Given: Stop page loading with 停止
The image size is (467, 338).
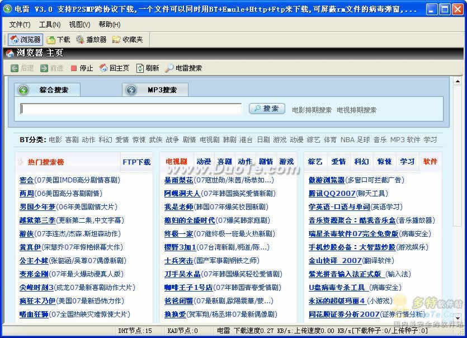Looking at the screenshot, I should 82,68.
